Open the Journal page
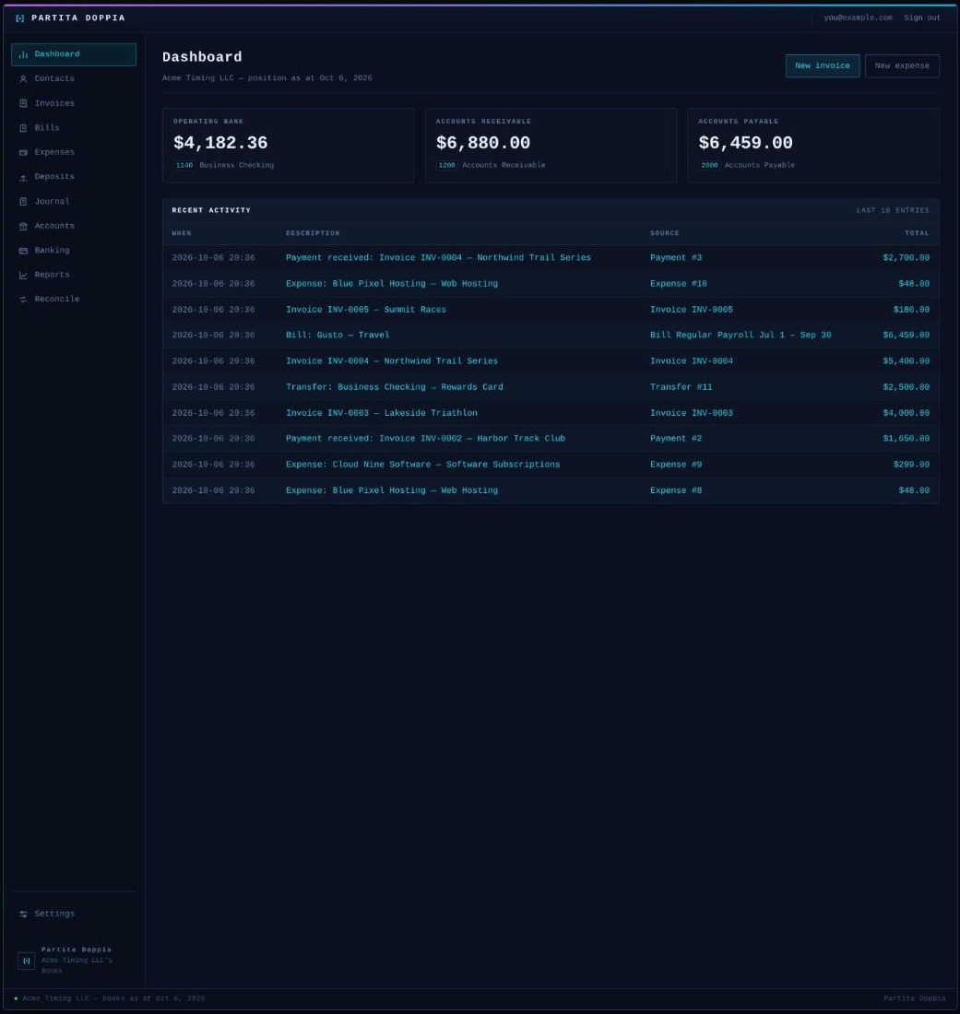The height and width of the screenshot is (1014, 960). pyautogui.click(x=74, y=201)
